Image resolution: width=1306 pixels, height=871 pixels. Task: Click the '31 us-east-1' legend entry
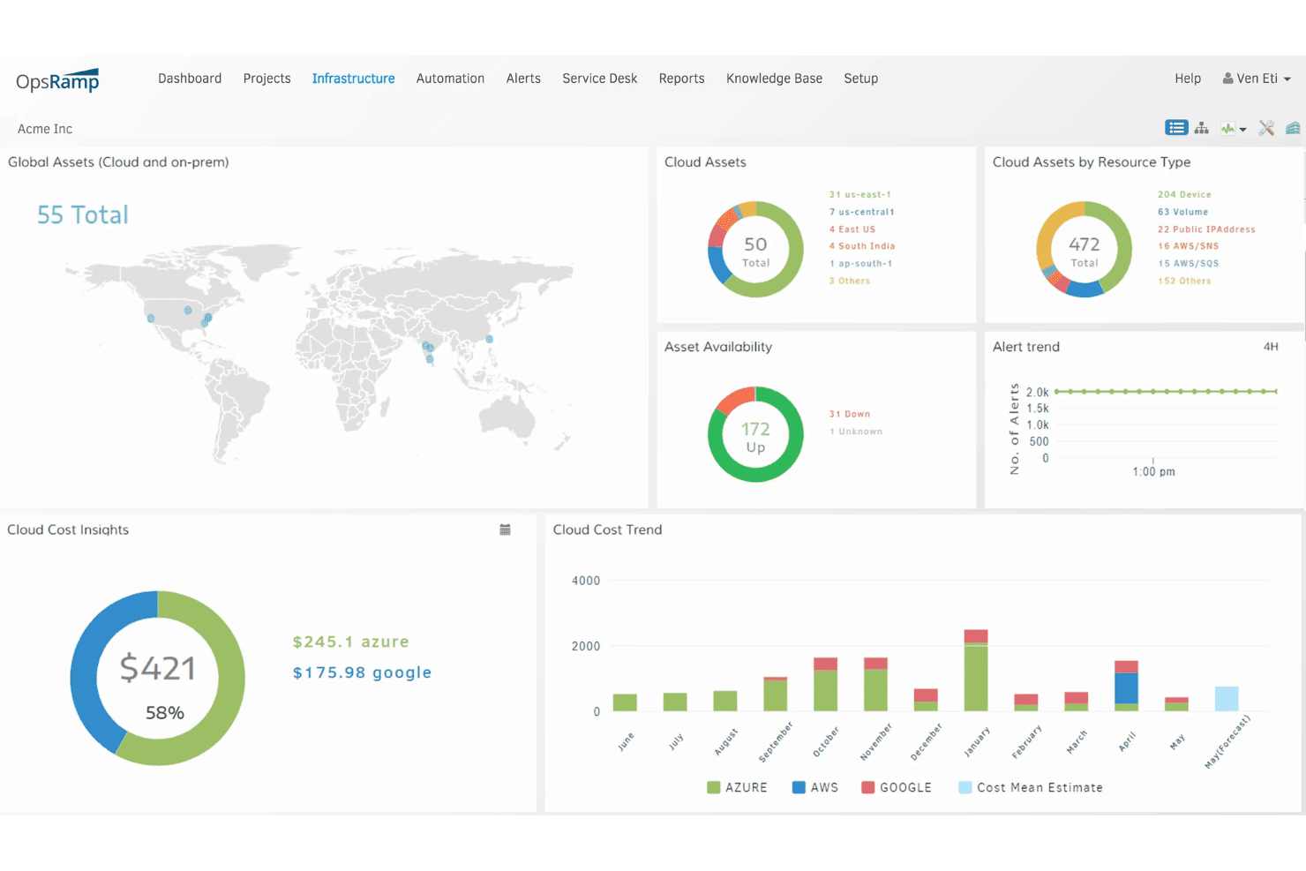coord(860,195)
